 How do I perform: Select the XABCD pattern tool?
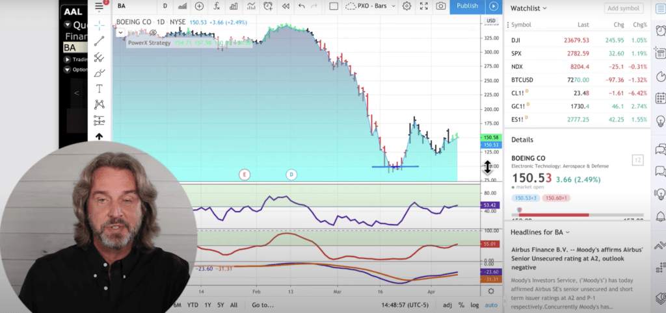click(x=99, y=105)
